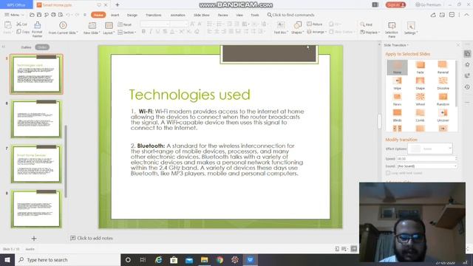Select the Reveal transition effect

tap(443, 67)
